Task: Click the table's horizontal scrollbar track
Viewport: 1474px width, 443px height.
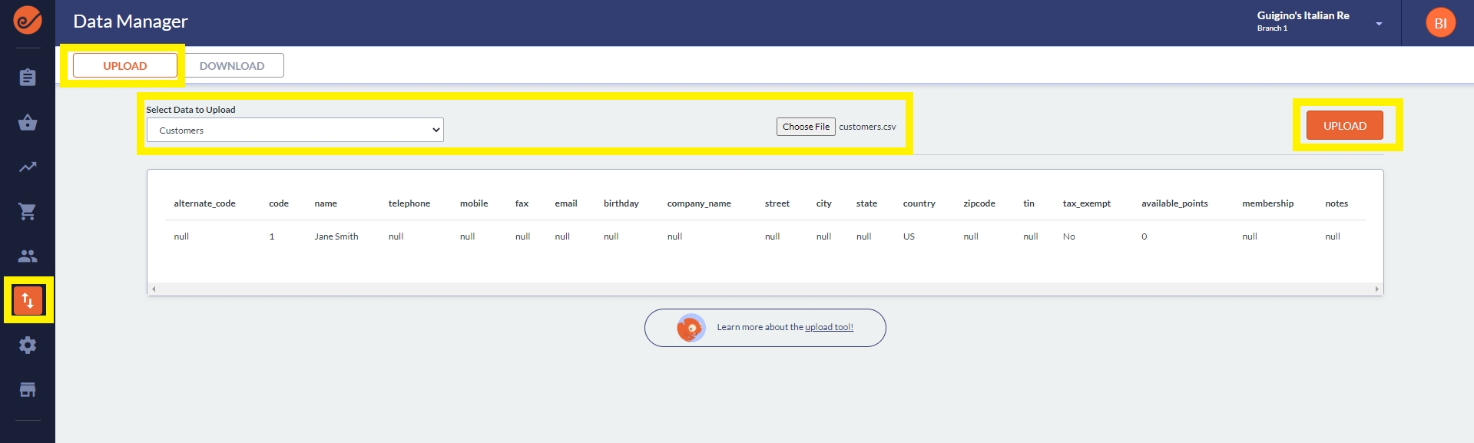Action: pyautogui.click(x=764, y=289)
